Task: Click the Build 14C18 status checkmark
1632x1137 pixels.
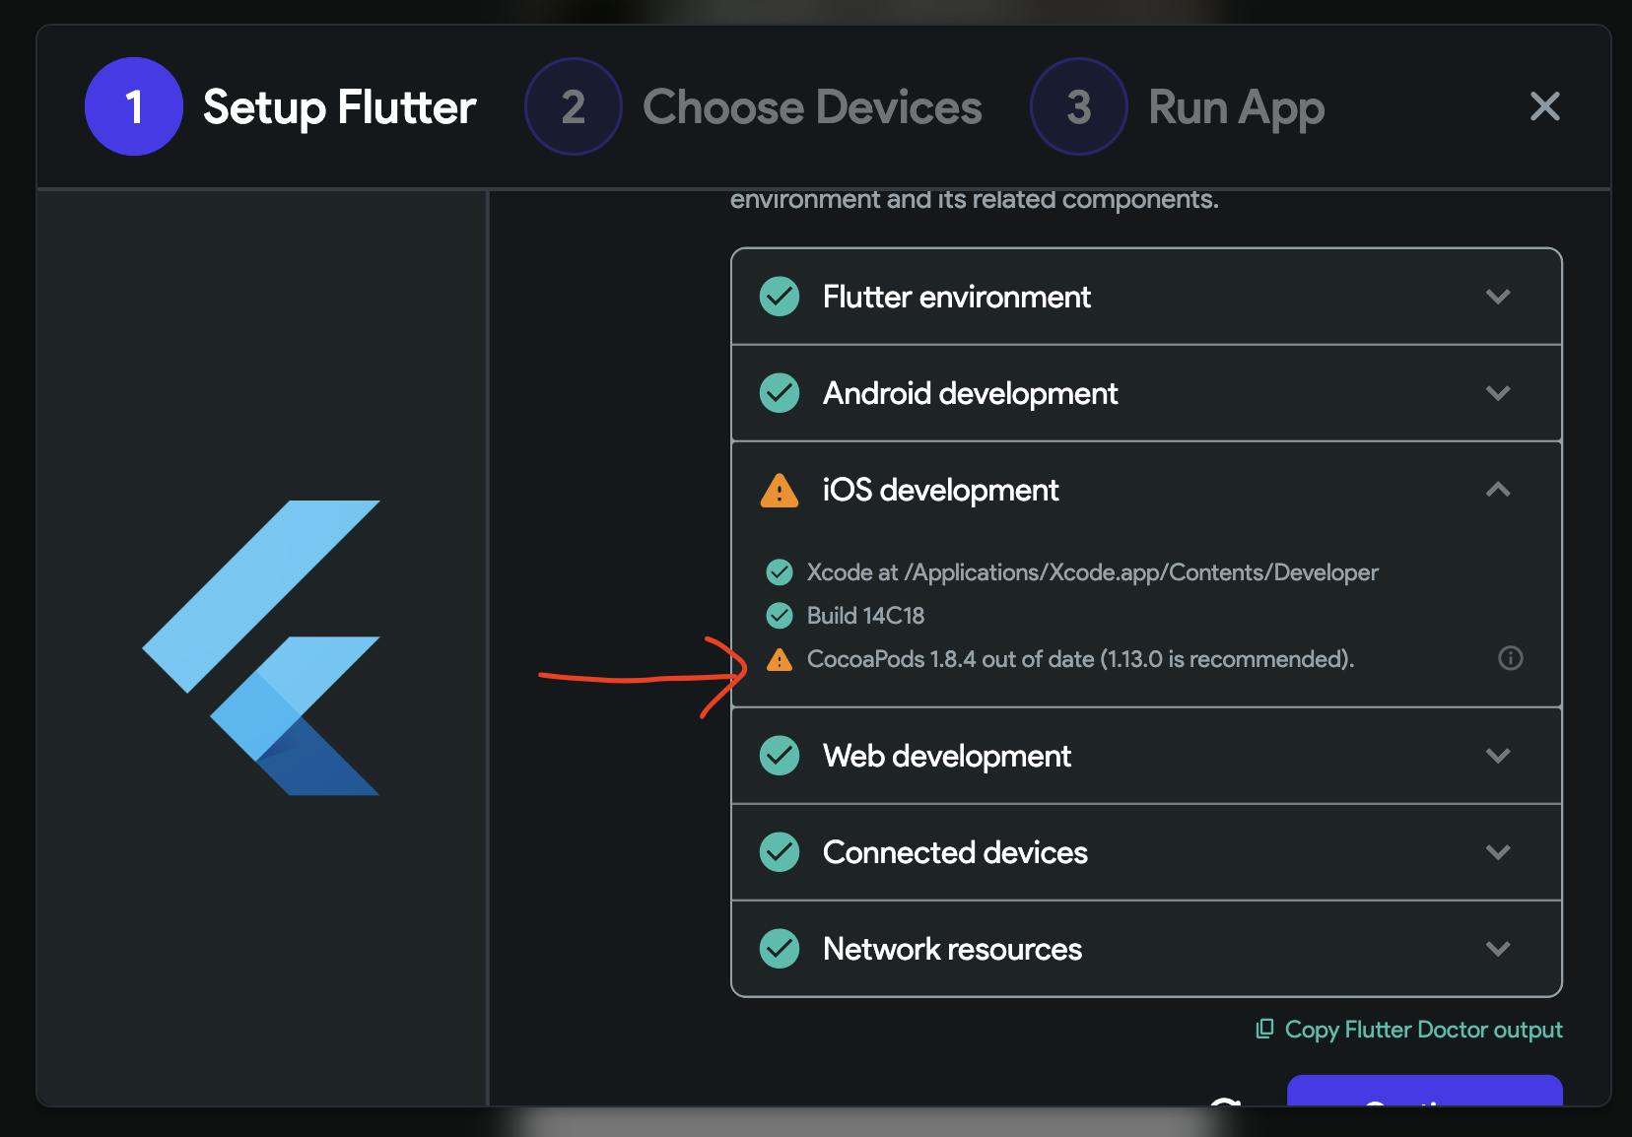Action: (779, 616)
